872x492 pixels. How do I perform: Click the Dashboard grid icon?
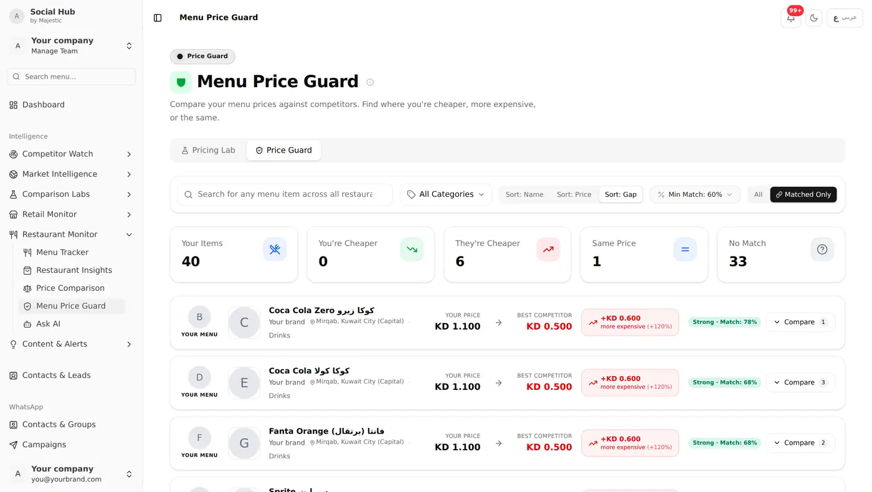click(14, 105)
